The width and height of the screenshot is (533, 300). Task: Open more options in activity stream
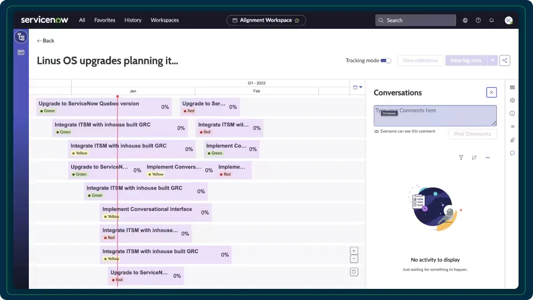(x=487, y=157)
